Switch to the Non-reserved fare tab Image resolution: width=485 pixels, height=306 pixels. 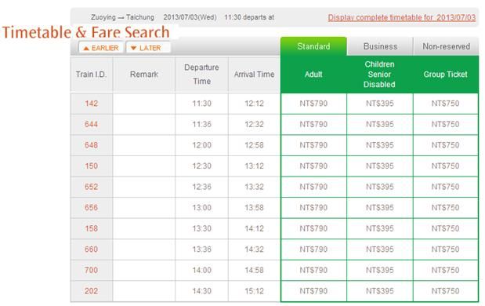pos(446,46)
